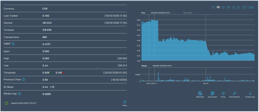Select the 1D chart range
Viewport: 259px width, 112px height.
click(x=213, y=7)
